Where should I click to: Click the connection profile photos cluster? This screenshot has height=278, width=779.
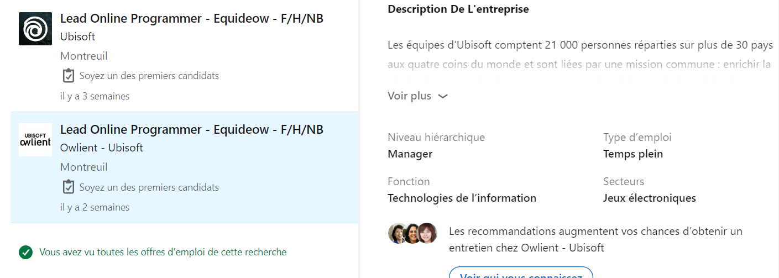pyautogui.click(x=412, y=233)
